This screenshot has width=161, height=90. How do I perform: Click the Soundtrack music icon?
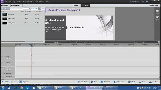(x=4, y=77)
